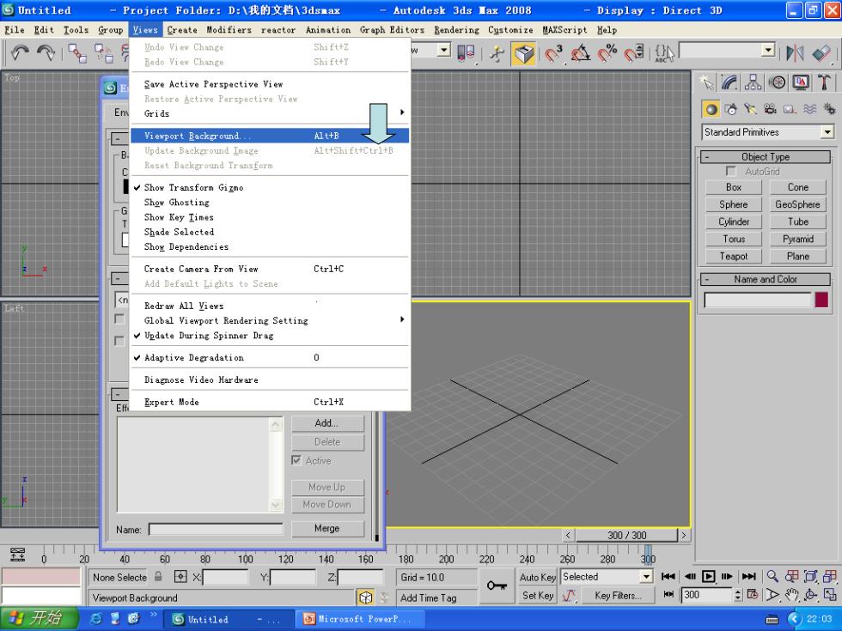Click the Pan View hand icon
Viewport: 842px width, 631px height.
click(x=791, y=594)
